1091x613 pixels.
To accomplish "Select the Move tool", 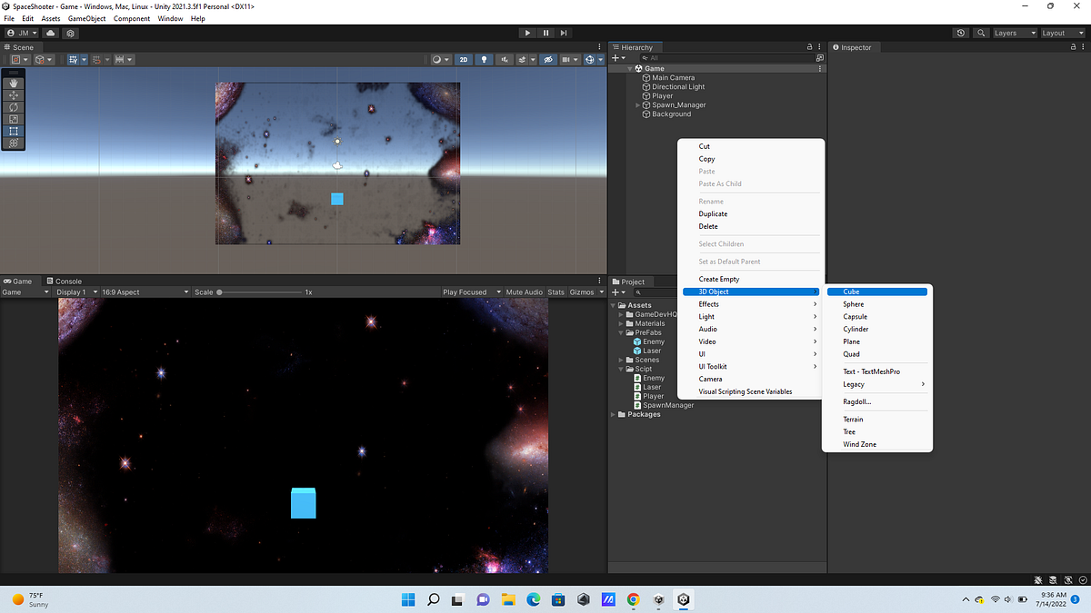I will (x=13, y=94).
